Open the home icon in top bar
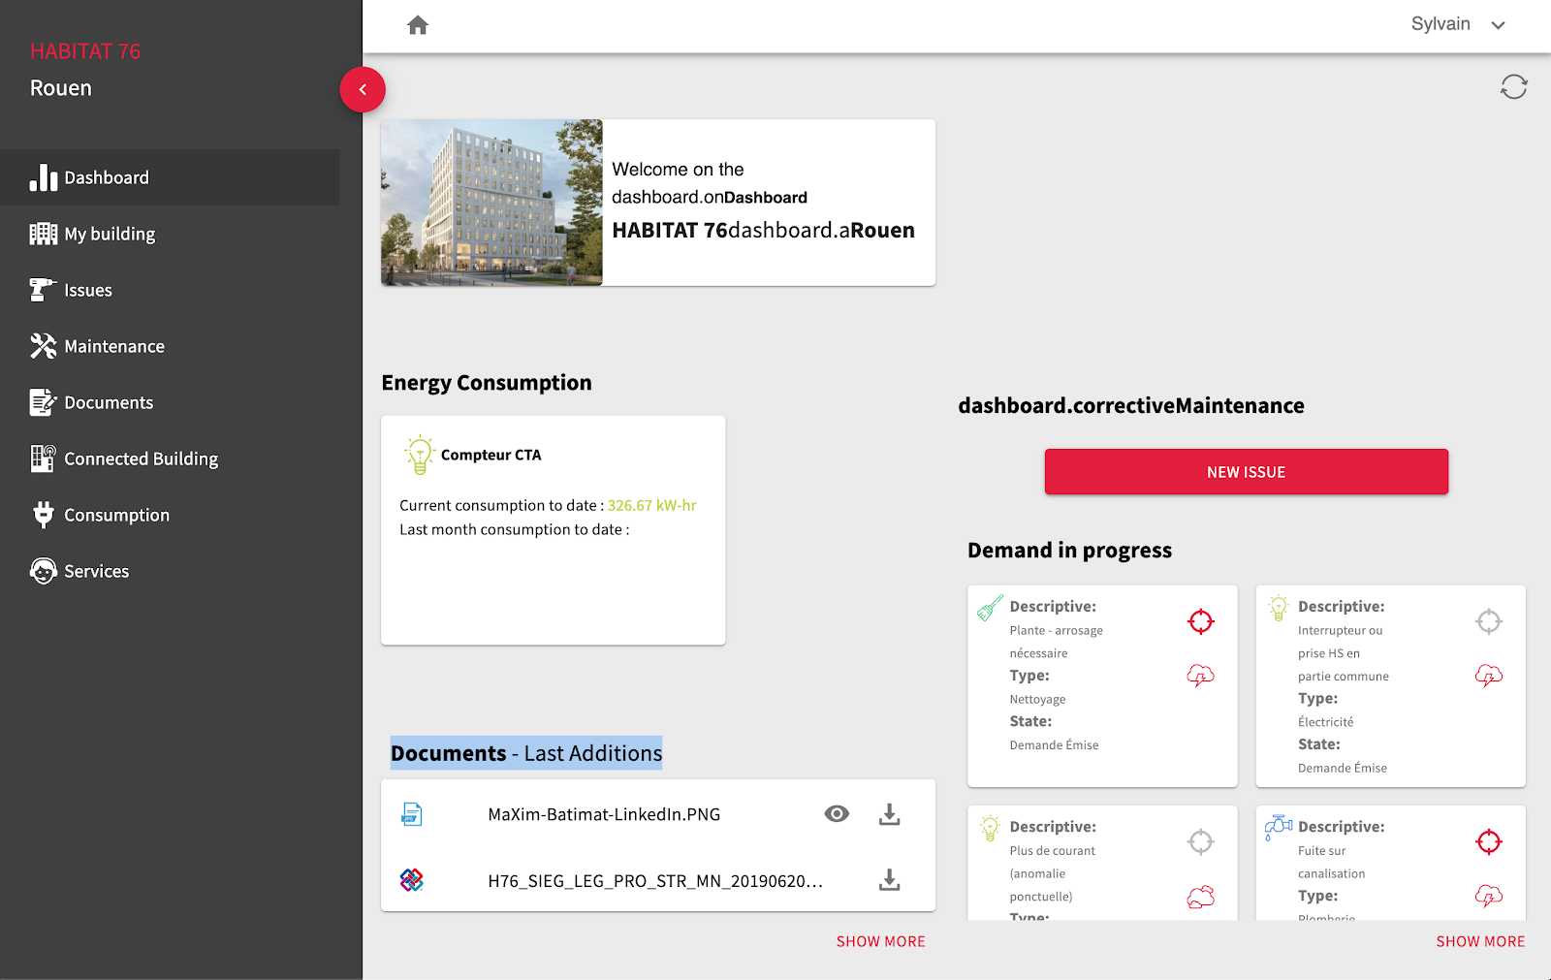This screenshot has height=980, width=1551. pyautogui.click(x=418, y=25)
